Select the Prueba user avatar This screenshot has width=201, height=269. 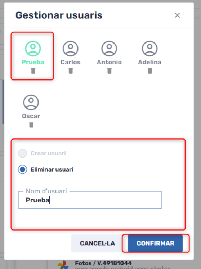point(33,49)
